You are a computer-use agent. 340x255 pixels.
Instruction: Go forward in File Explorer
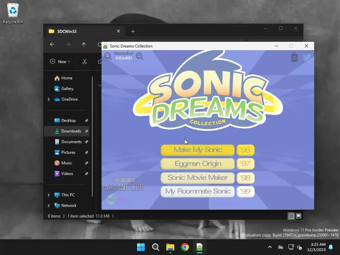click(x=68, y=44)
